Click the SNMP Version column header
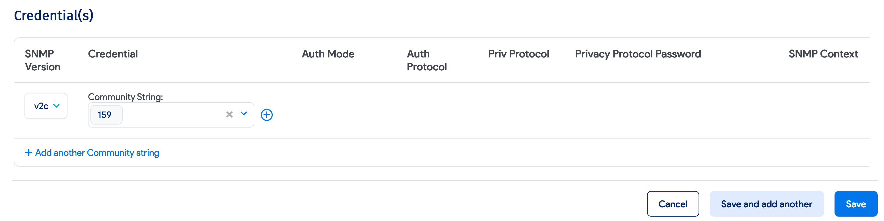Image resolution: width=884 pixels, height=221 pixels. [43, 60]
